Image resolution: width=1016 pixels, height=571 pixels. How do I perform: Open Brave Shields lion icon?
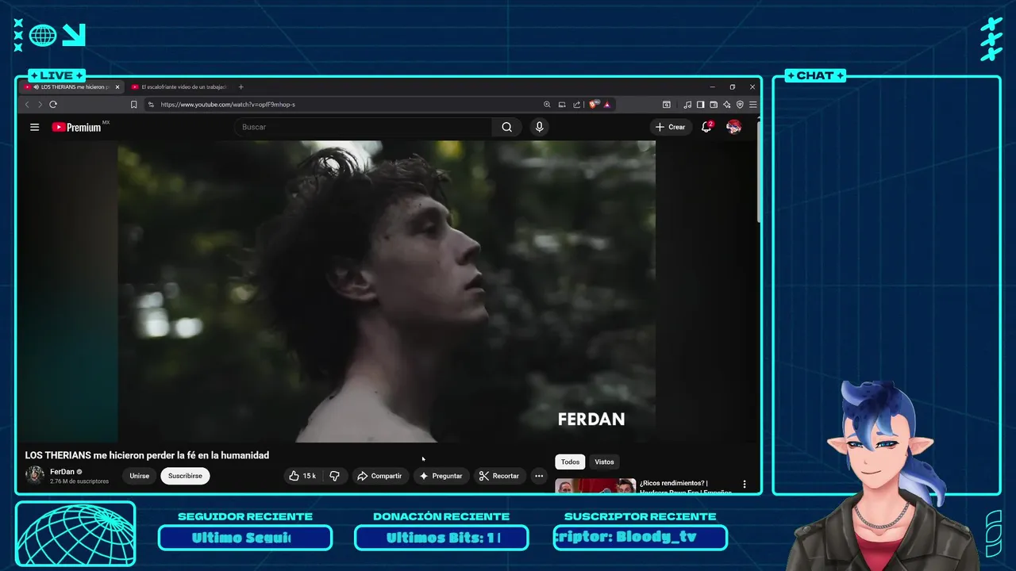594,104
